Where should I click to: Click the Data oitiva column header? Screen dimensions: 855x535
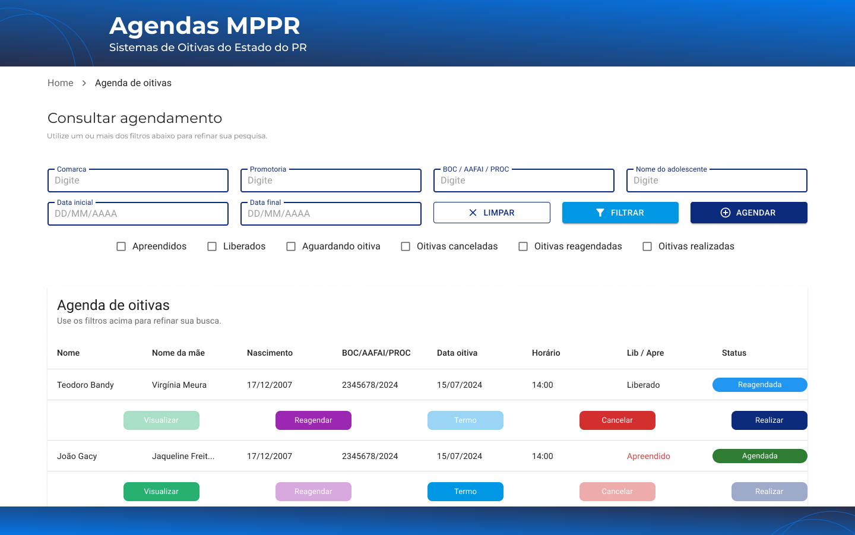pyautogui.click(x=457, y=353)
